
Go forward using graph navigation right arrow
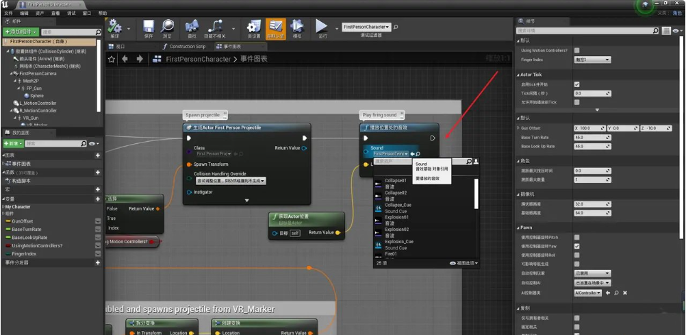(140, 59)
